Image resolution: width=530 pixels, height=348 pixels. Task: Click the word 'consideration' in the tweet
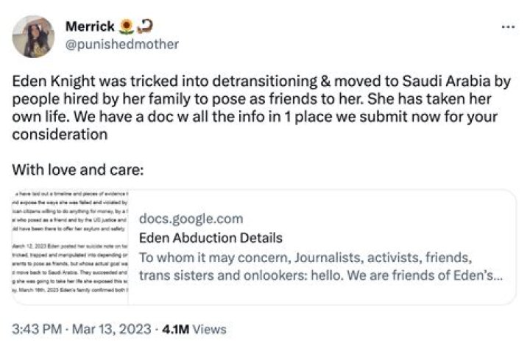(60, 135)
